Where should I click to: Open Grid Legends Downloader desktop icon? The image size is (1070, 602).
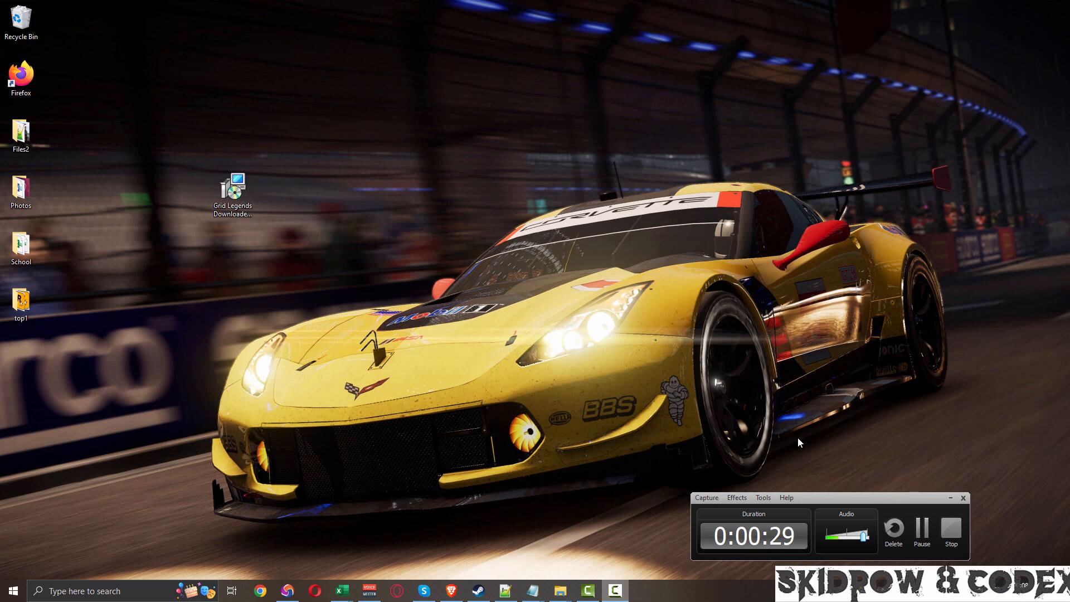click(x=232, y=193)
